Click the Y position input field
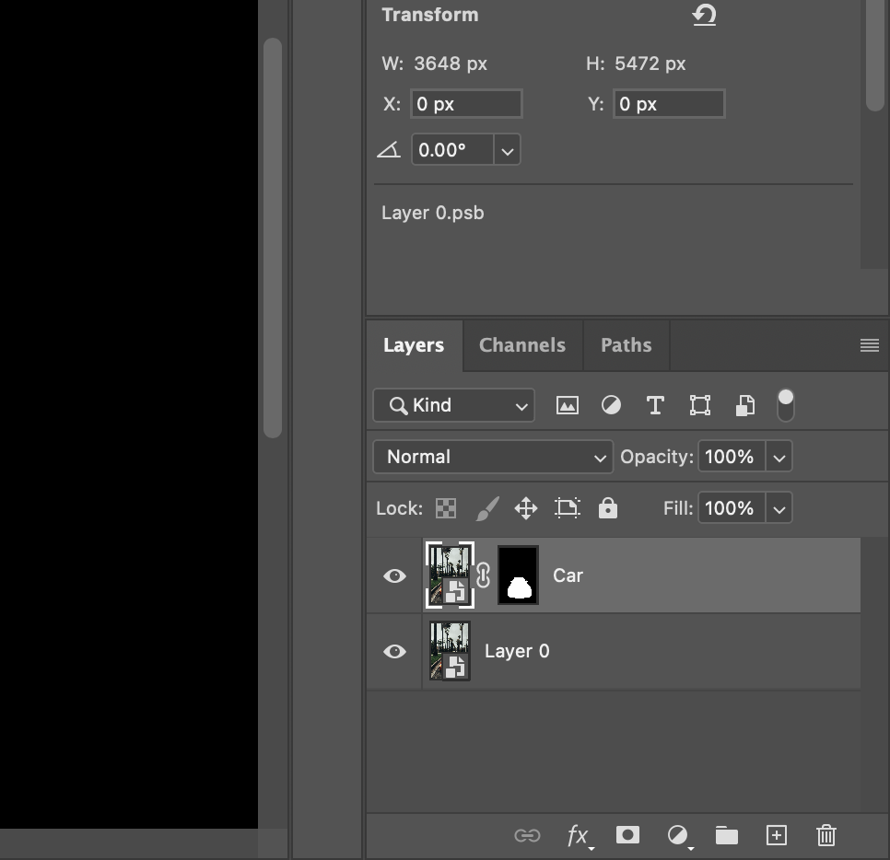Screen dimensions: 890x860 (669, 104)
